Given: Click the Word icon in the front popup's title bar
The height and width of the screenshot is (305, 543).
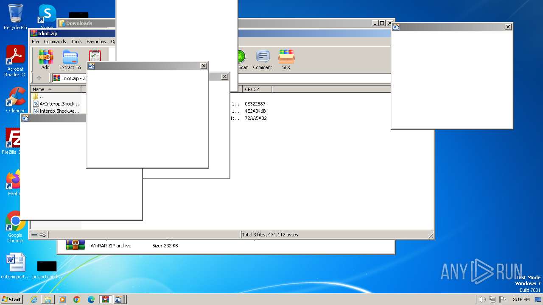Looking at the screenshot, I should pyautogui.click(x=91, y=66).
